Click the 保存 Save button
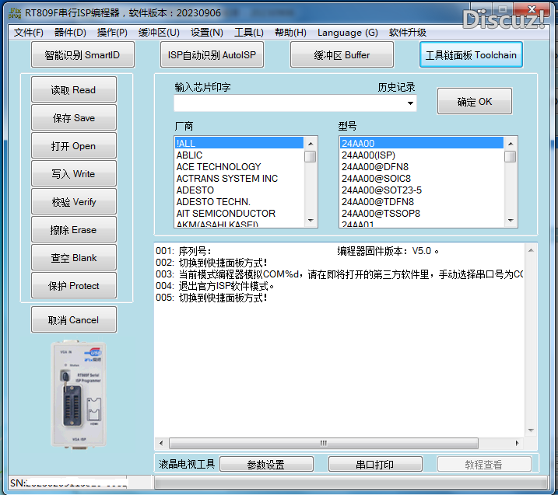 coord(74,117)
